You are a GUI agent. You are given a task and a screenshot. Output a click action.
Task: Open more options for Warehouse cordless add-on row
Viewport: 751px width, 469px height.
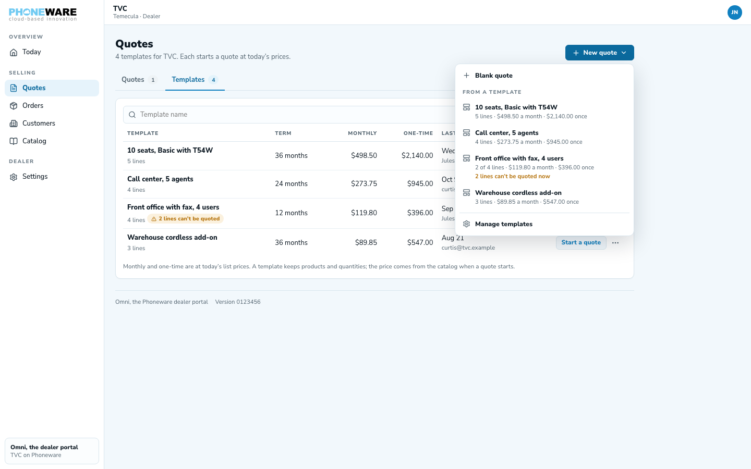point(615,243)
